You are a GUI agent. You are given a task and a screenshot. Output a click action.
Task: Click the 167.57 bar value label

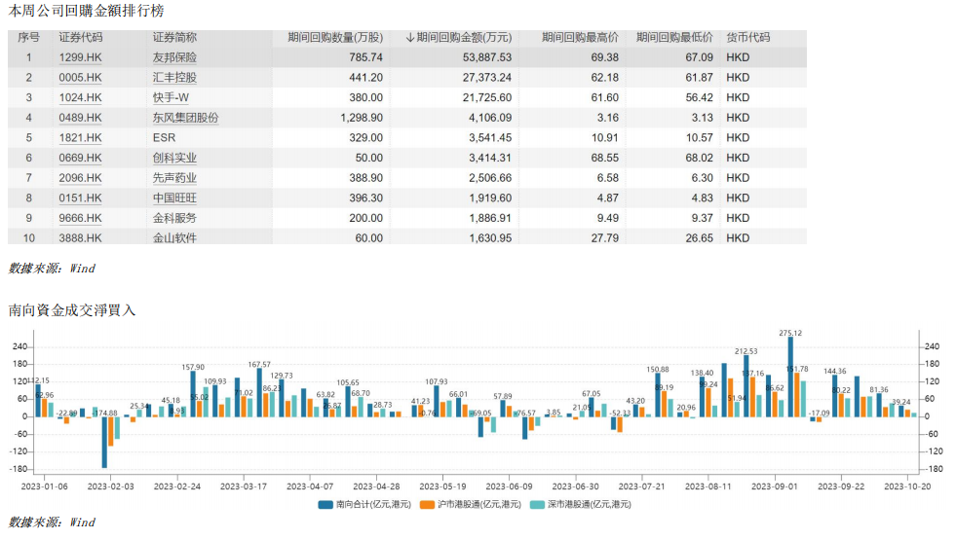259,365
